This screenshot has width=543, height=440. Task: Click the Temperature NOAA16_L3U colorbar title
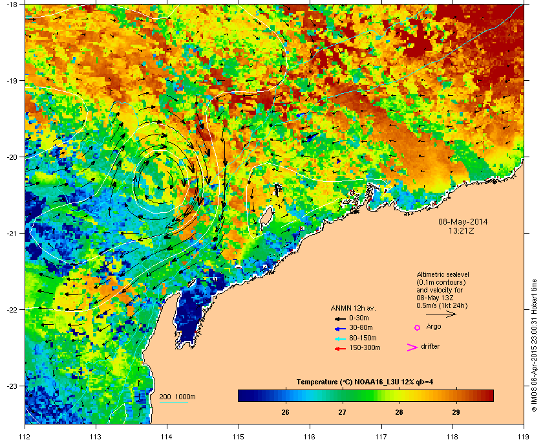(365, 382)
